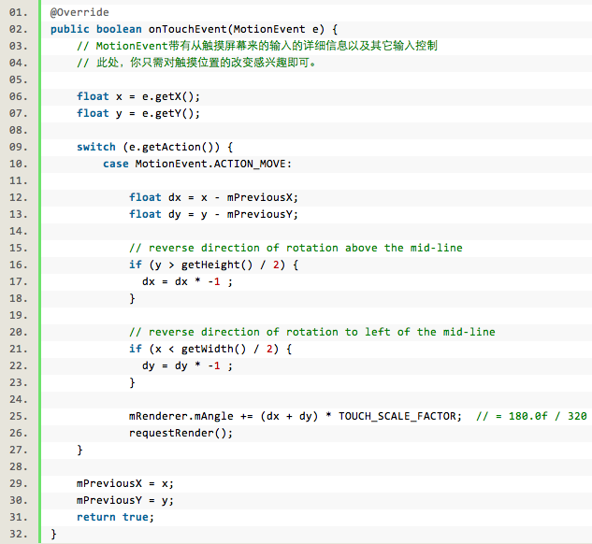Click the 'float dx = x - mPreviousX;' line
The image size is (592, 544).
[213, 197]
